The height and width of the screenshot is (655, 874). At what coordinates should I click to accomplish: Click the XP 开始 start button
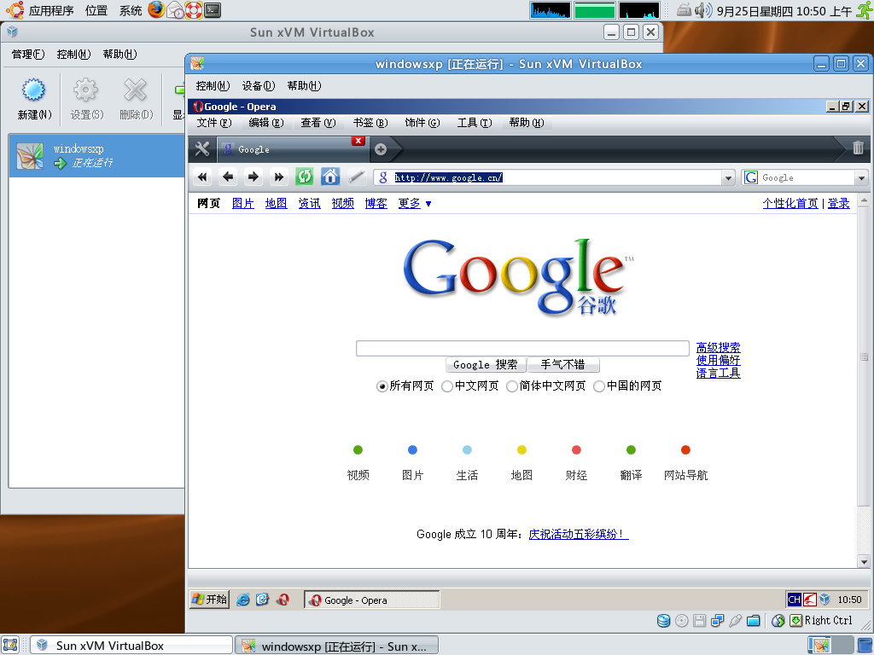(x=209, y=600)
